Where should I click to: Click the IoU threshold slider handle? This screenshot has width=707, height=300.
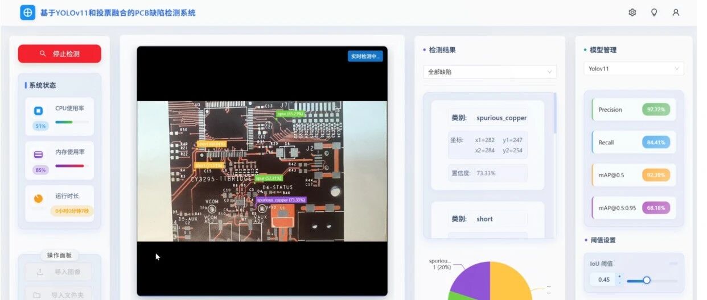647,280
